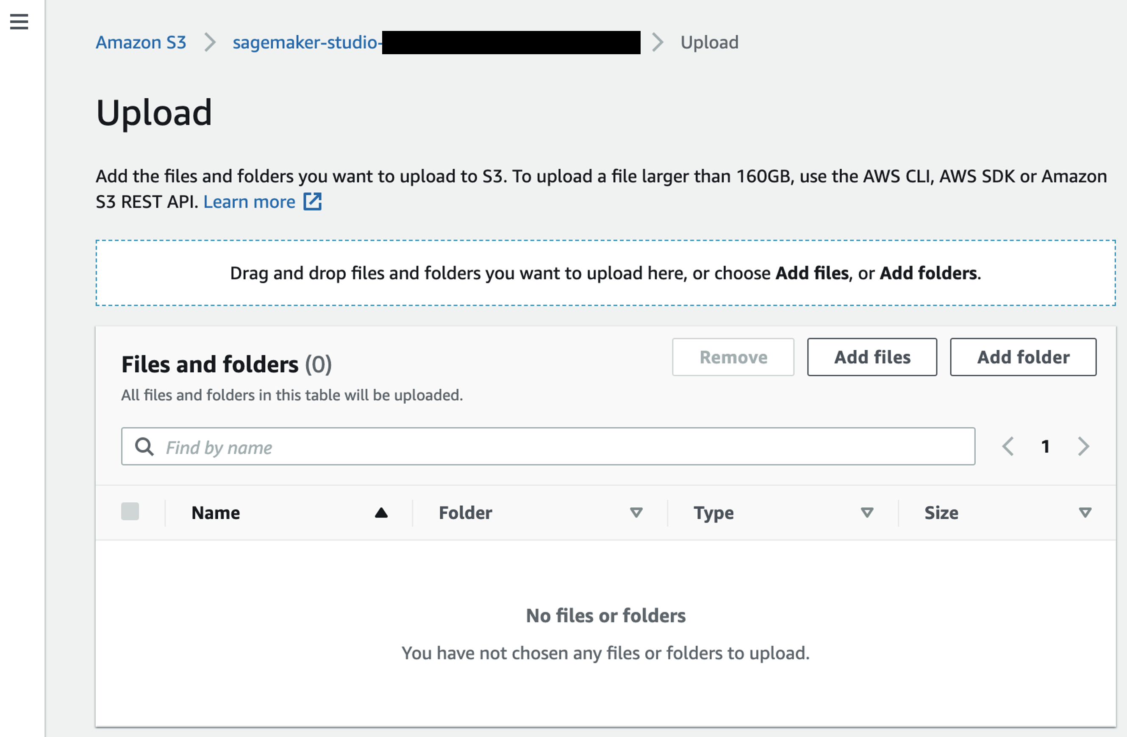This screenshot has width=1127, height=737.
Task: Click the search magnifier icon in Find by name
Action: (144, 446)
